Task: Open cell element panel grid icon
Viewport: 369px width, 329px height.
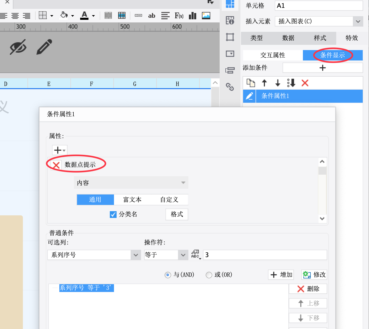Action: (230, 4)
